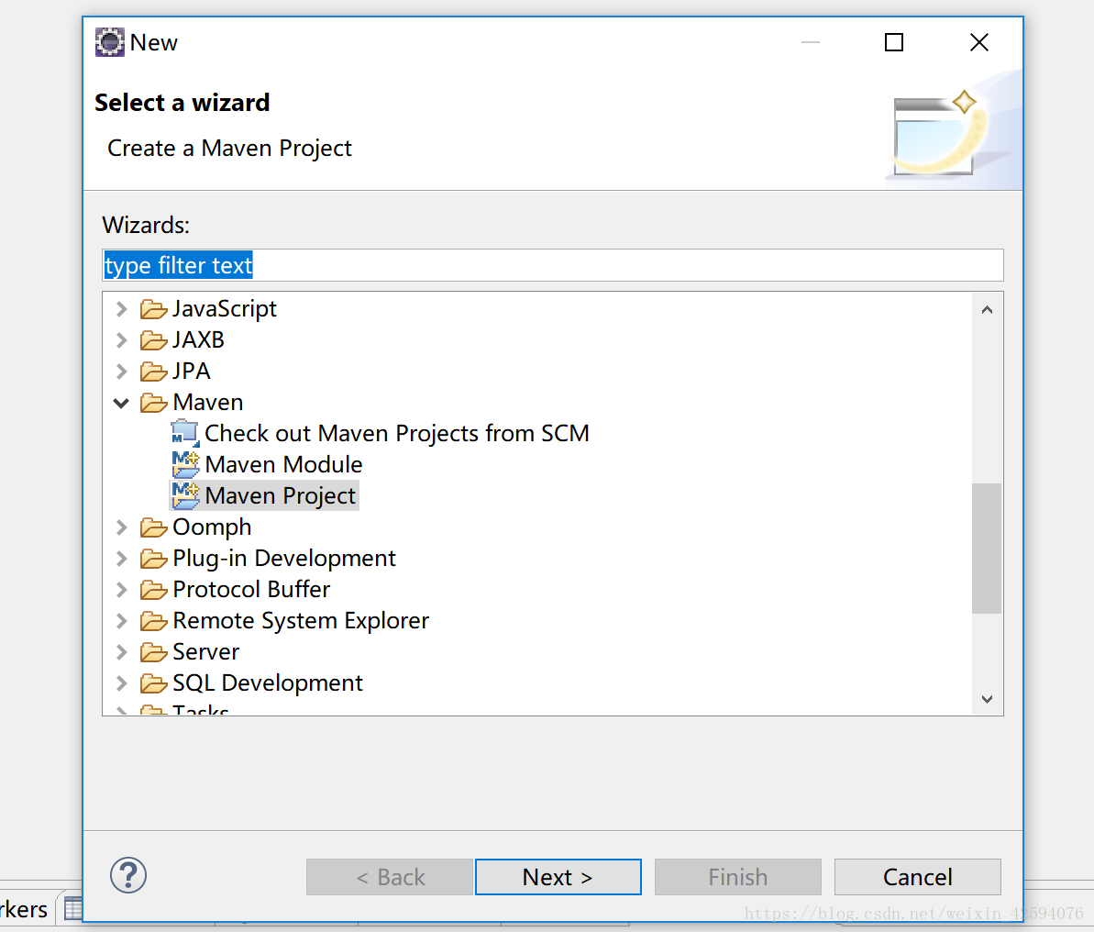Click the Eclipse icon in title bar
Screen dimensions: 1094x932
click(x=109, y=42)
